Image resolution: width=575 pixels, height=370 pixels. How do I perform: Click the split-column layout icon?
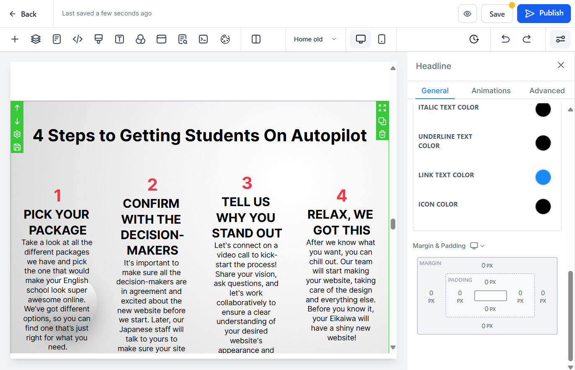click(x=256, y=39)
